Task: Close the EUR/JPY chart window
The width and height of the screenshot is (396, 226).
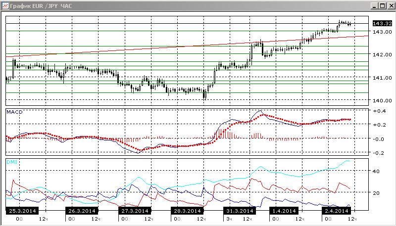Action: [391, 6]
